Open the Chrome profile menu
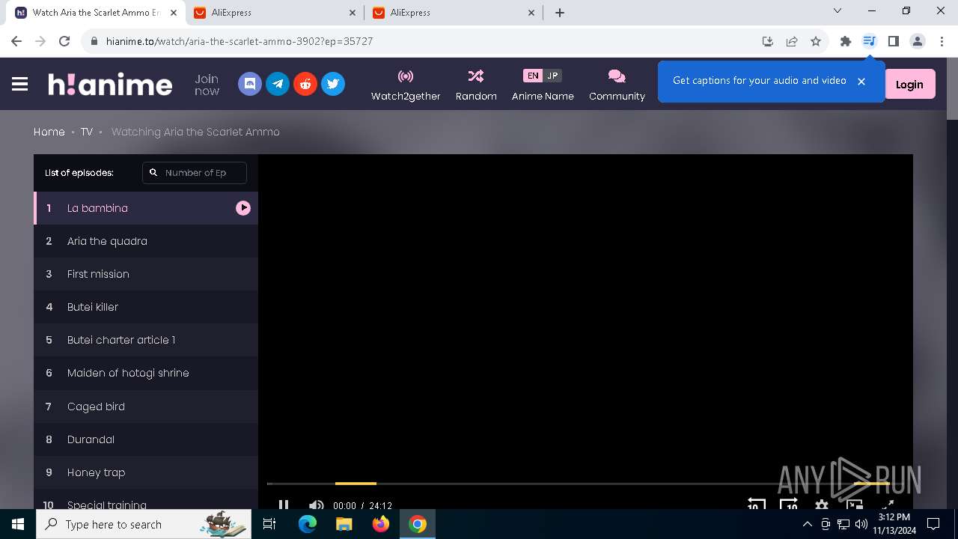The image size is (958, 539). 918,41
